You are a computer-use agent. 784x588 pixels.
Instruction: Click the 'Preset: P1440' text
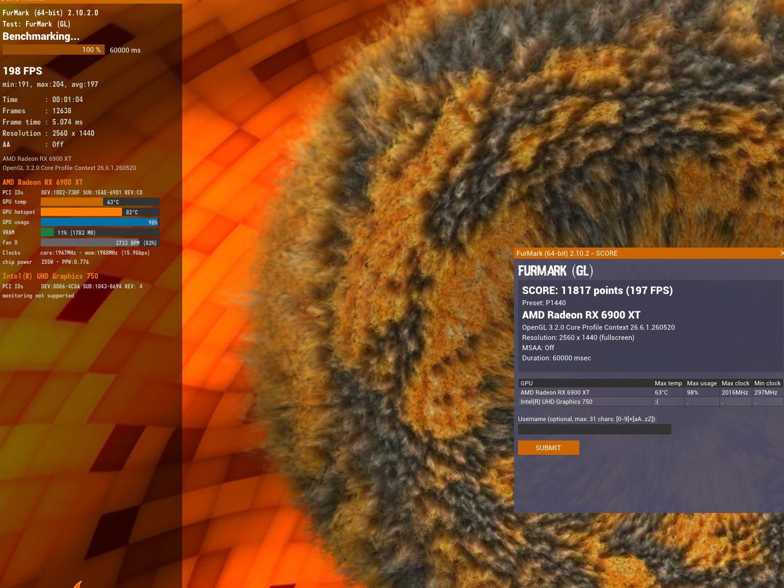[544, 303]
